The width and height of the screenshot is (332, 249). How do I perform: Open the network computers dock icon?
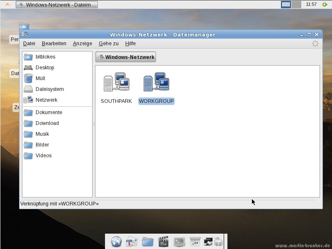point(208,242)
